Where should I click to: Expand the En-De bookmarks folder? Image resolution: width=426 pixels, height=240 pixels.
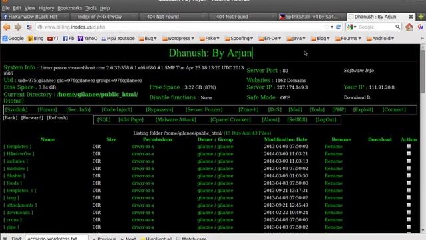(270, 39)
